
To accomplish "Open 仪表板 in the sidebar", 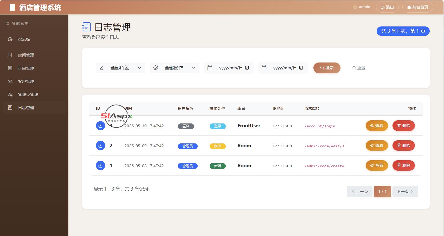I will click(x=34, y=39).
